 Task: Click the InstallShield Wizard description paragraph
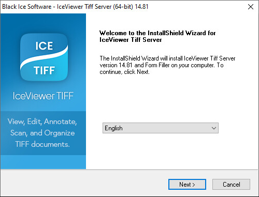[167, 65]
